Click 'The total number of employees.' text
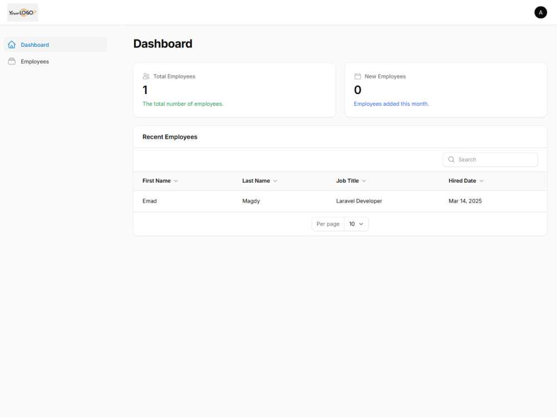This screenshot has height=417, width=557. (183, 104)
